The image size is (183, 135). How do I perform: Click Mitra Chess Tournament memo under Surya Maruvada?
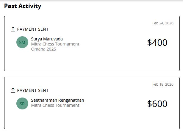[55, 44]
